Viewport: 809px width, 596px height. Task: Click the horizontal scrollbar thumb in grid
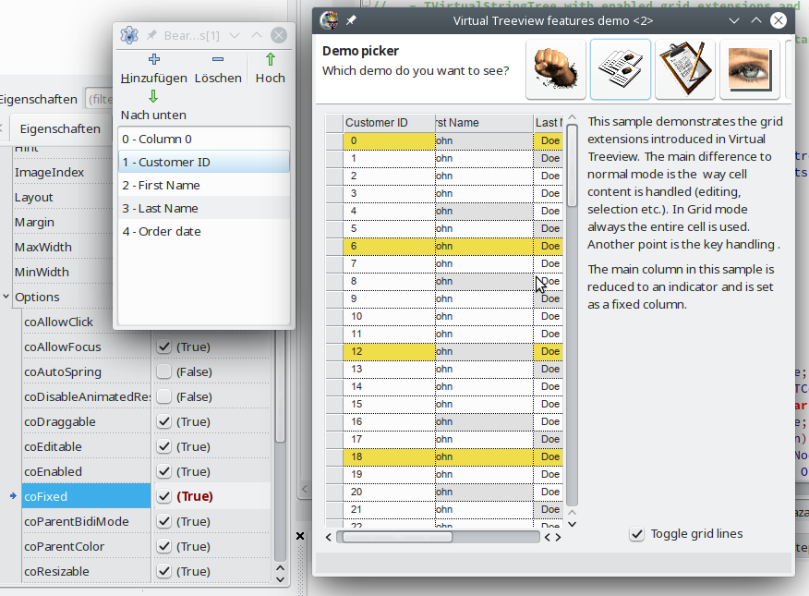coord(397,537)
